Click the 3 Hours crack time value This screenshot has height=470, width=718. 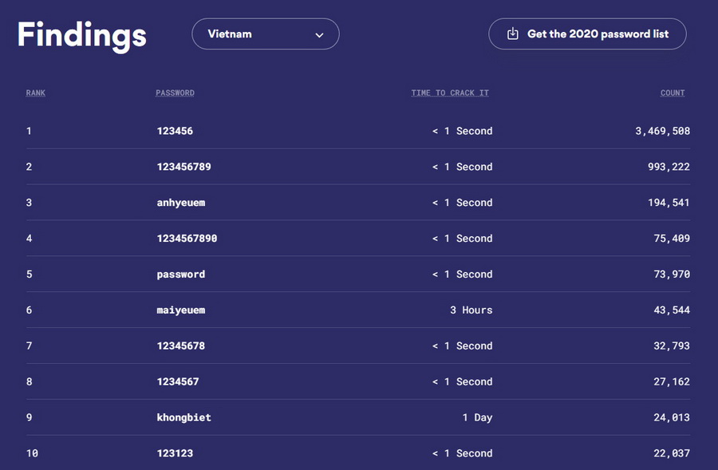click(x=471, y=310)
